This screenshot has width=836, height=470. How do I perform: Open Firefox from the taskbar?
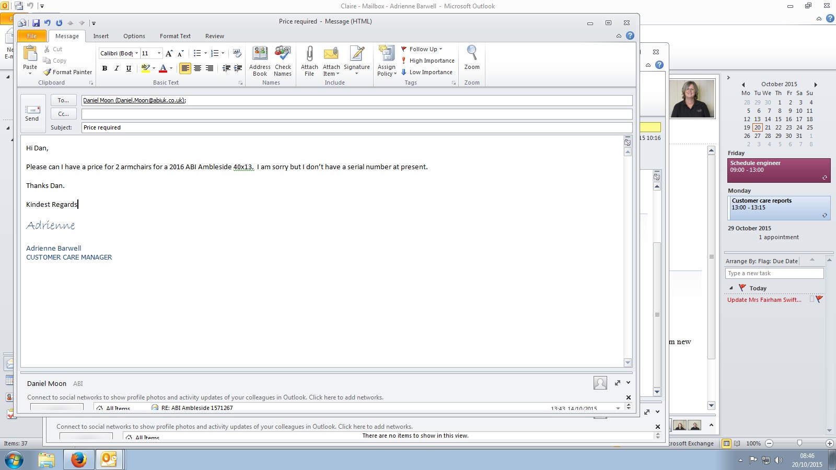pos(79,460)
